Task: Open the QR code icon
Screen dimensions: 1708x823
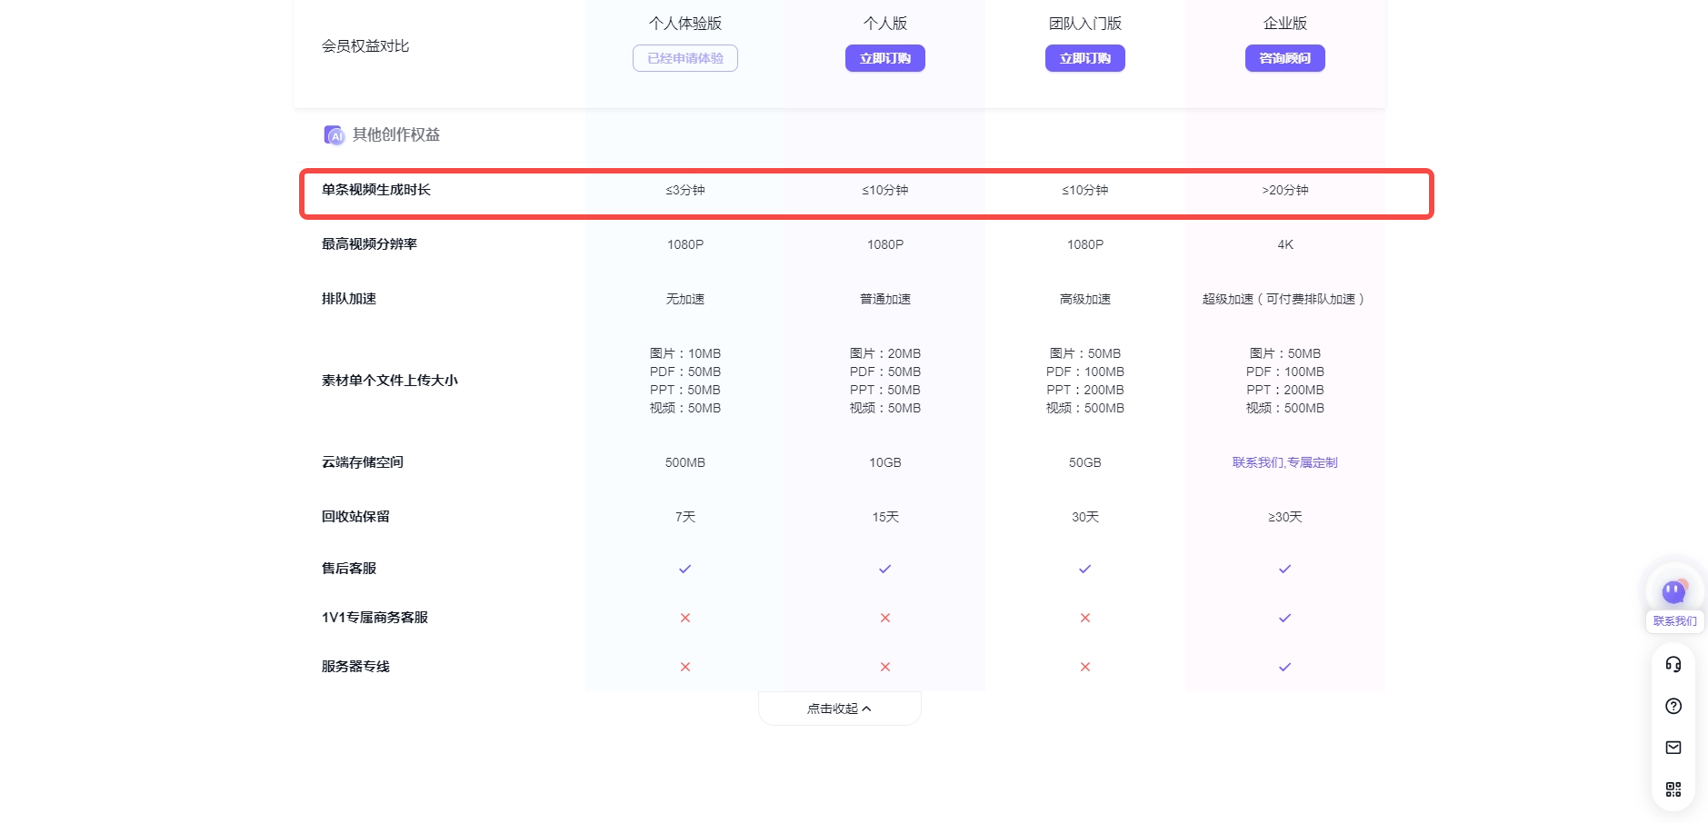Action: (x=1673, y=789)
